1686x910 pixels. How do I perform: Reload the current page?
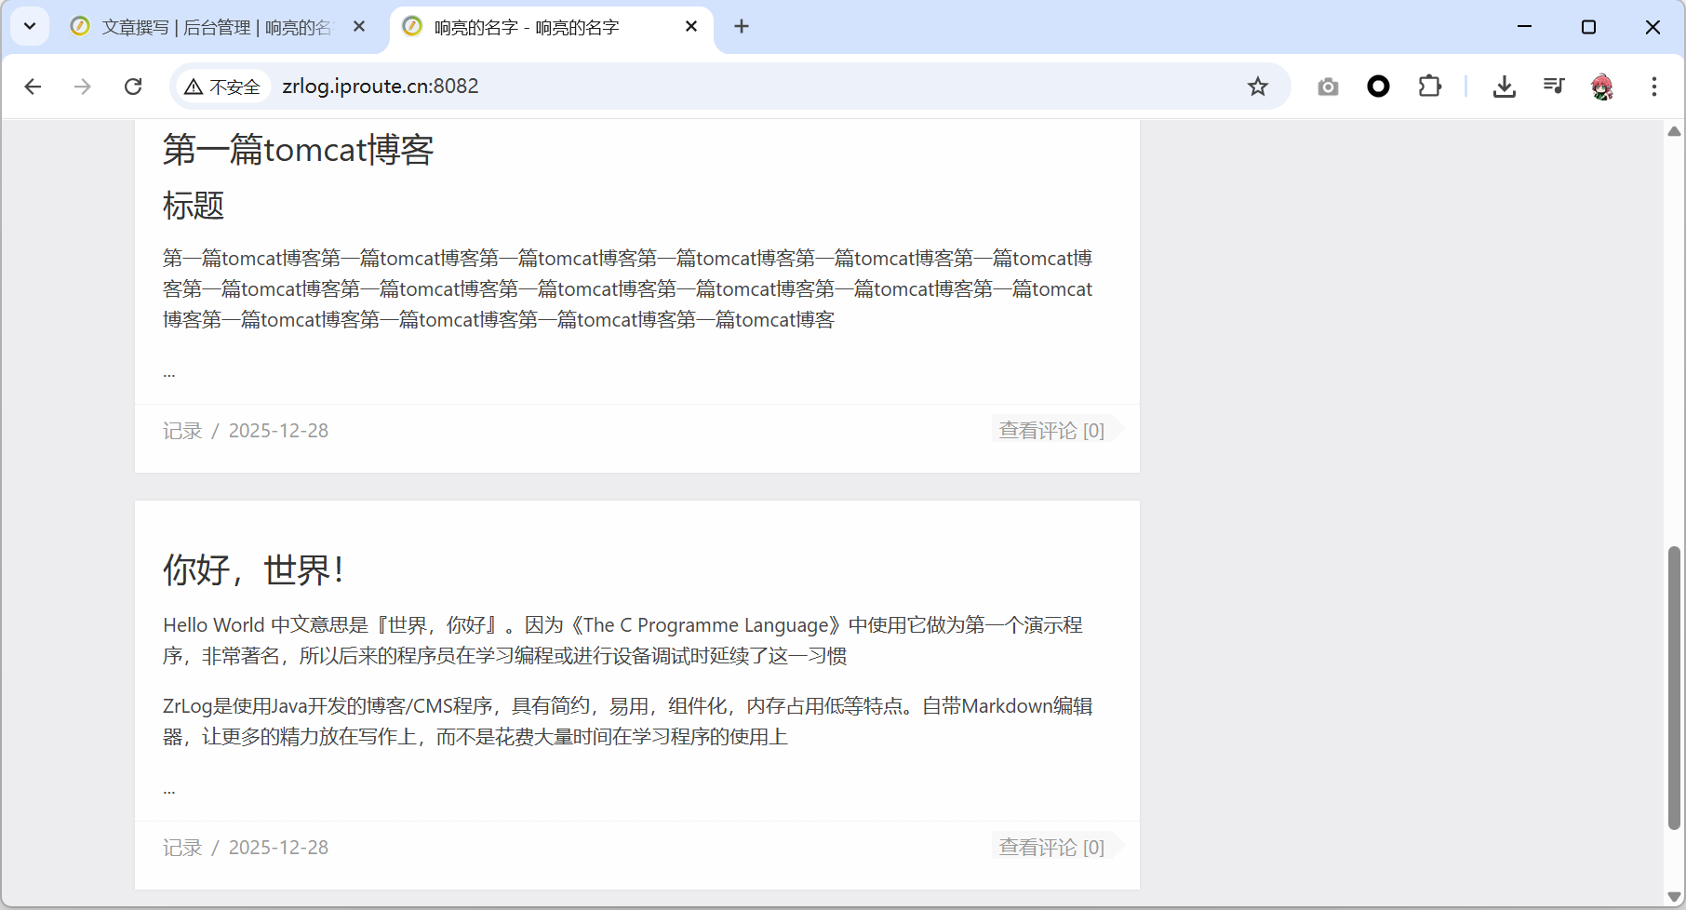[x=133, y=87]
